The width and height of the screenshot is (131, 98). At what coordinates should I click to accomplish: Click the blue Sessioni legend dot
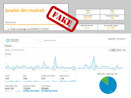coord(6,54)
